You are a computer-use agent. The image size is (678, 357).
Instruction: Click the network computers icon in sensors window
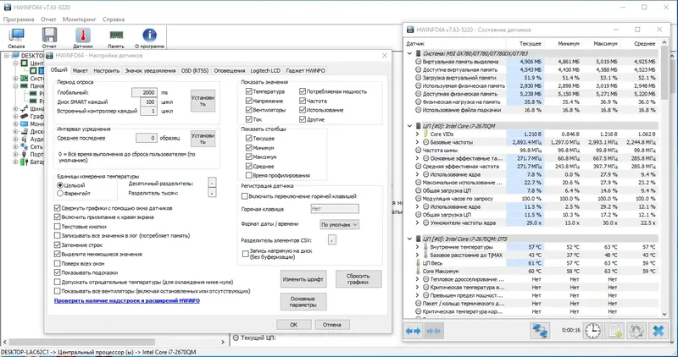point(540,331)
